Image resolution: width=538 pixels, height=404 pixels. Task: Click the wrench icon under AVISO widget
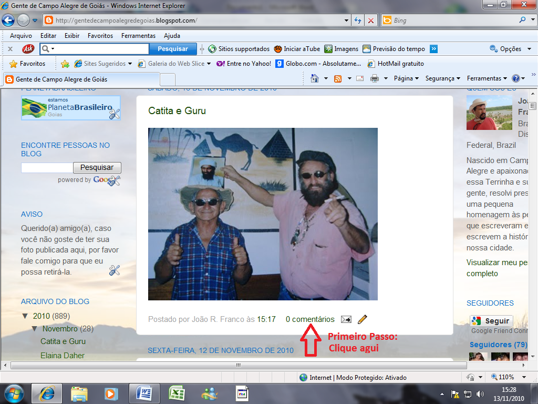(114, 271)
